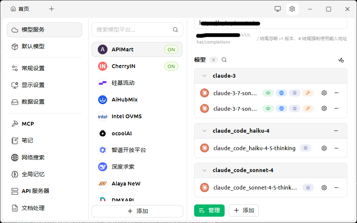Open a new tab with the plus icon

[52, 9]
